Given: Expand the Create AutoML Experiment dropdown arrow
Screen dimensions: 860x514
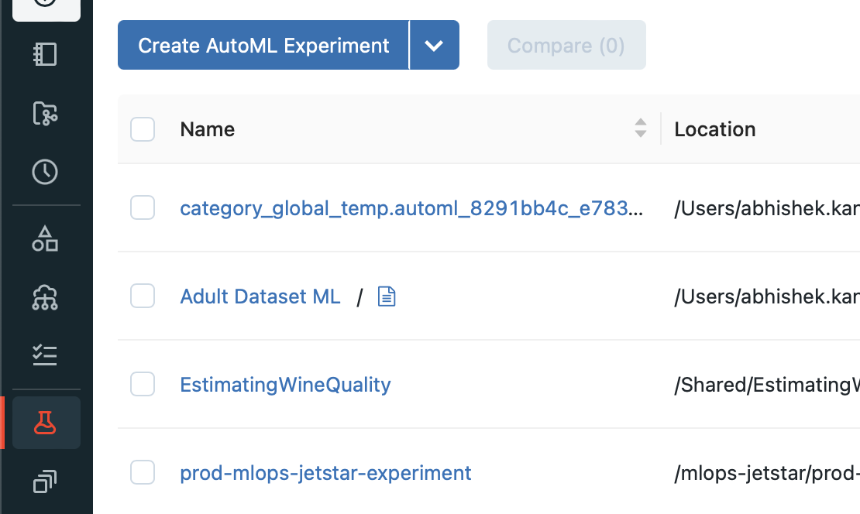Looking at the screenshot, I should click(x=434, y=46).
